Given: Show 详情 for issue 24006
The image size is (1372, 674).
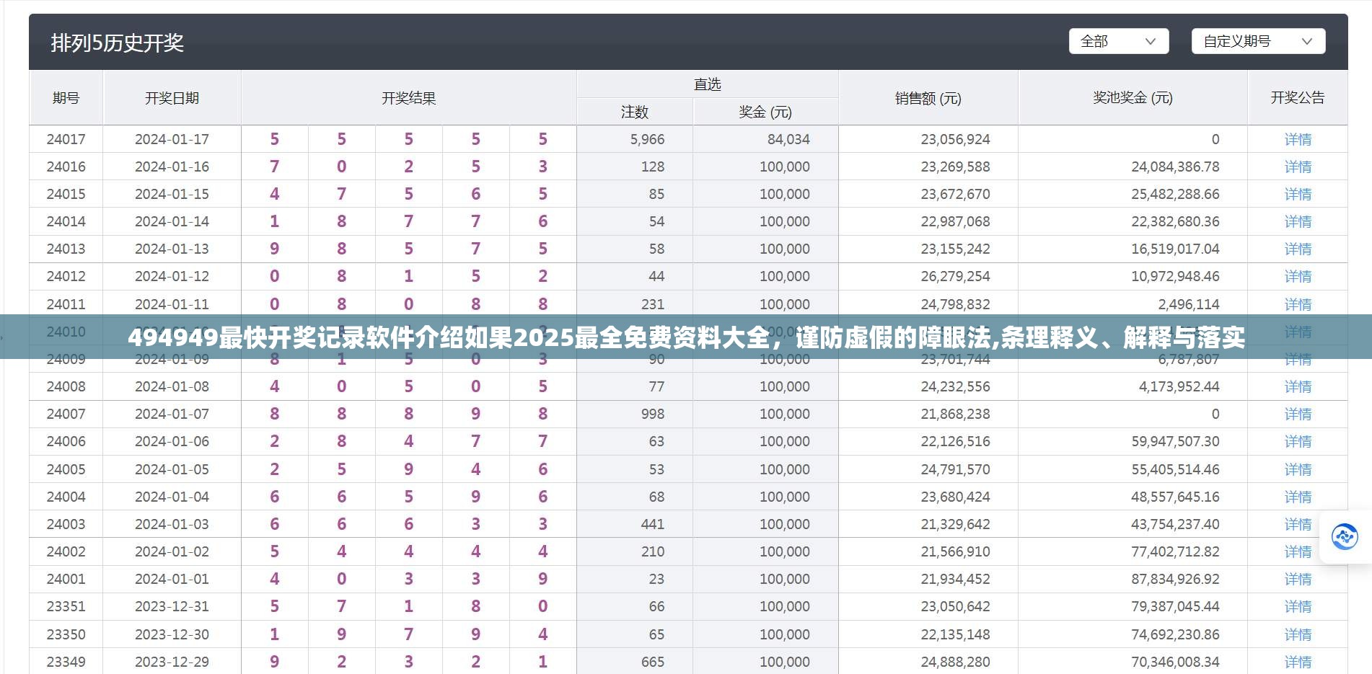Looking at the screenshot, I should (1298, 441).
